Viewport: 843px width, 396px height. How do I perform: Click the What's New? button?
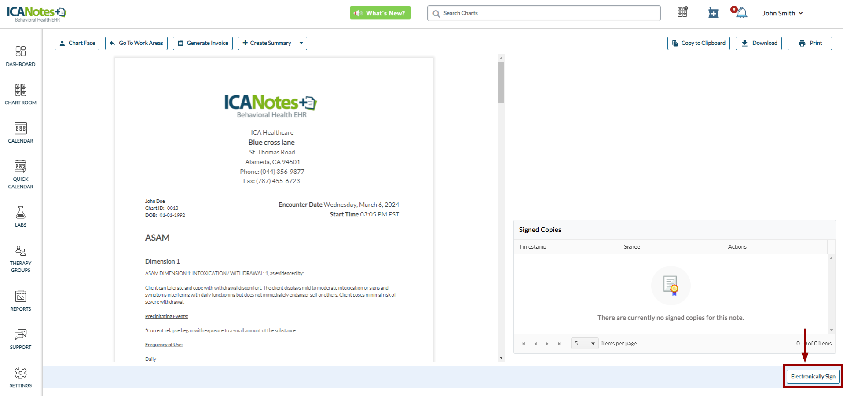coord(380,13)
